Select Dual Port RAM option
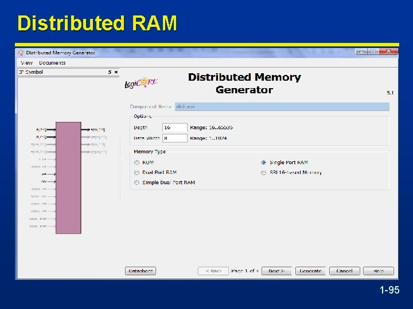This screenshot has width=413, height=309. tap(137, 173)
